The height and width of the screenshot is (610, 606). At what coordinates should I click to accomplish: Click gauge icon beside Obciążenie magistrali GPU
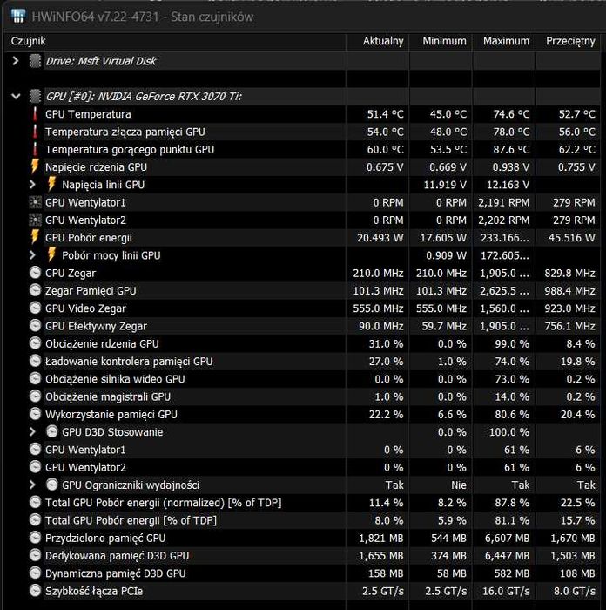tap(35, 396)
